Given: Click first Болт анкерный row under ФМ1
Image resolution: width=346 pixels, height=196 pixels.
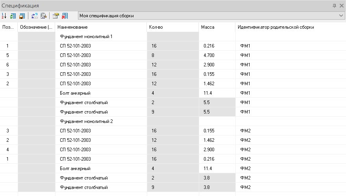Looking at the screenshot, I should [x=75, y=93].
